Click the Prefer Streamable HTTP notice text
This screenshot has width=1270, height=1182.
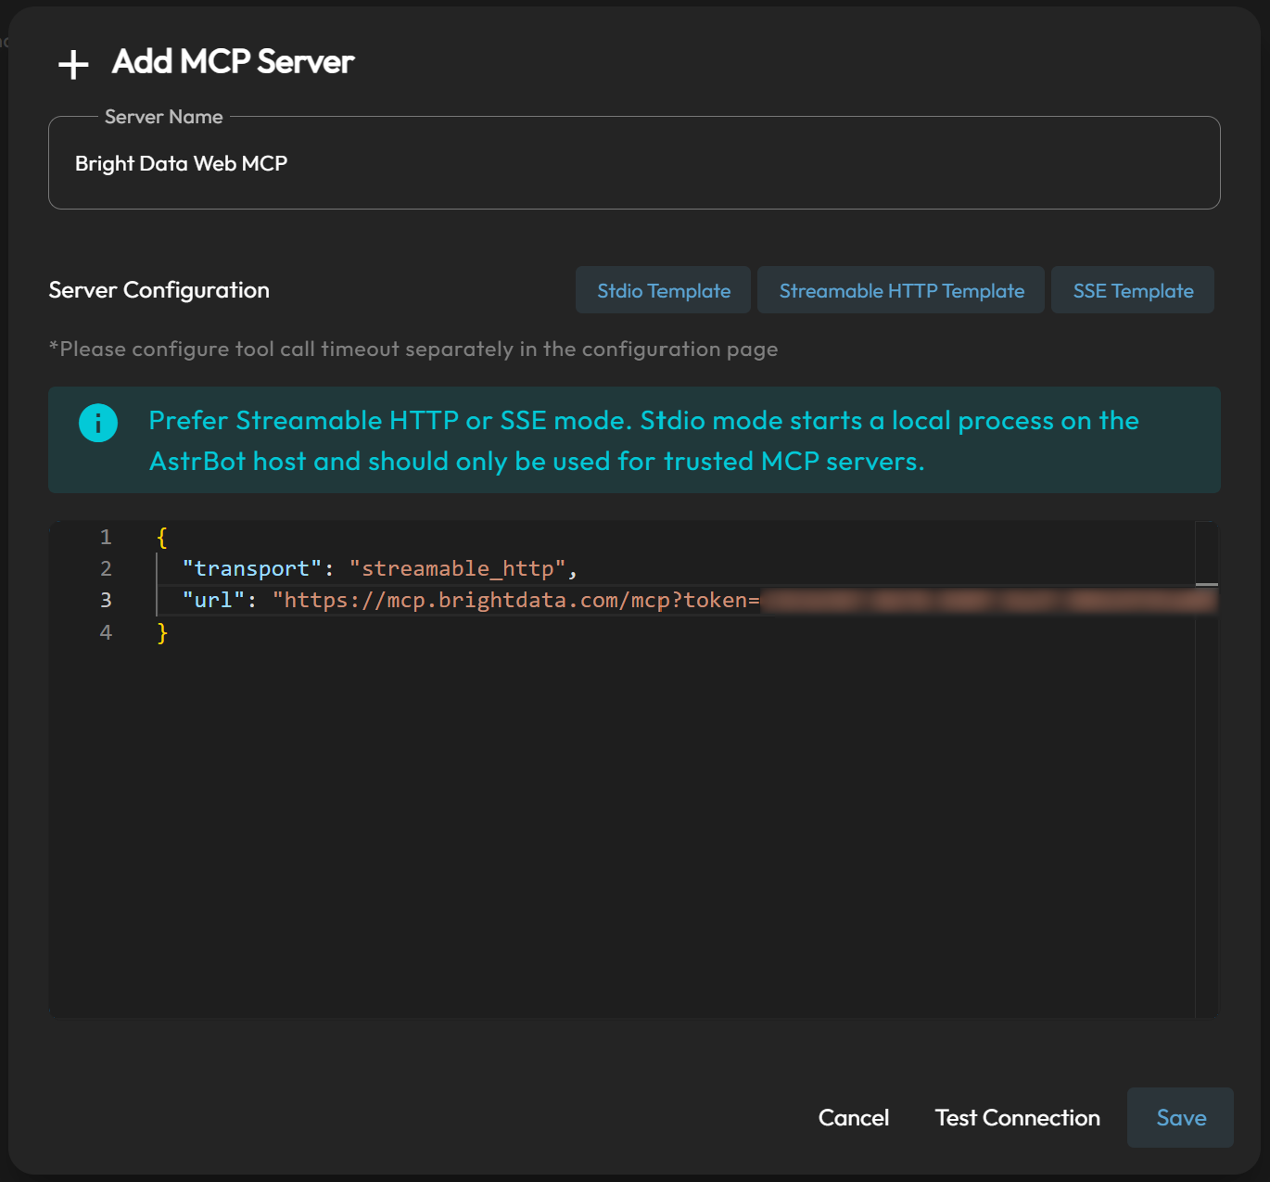pyautogui.click(x=643, y=440)
